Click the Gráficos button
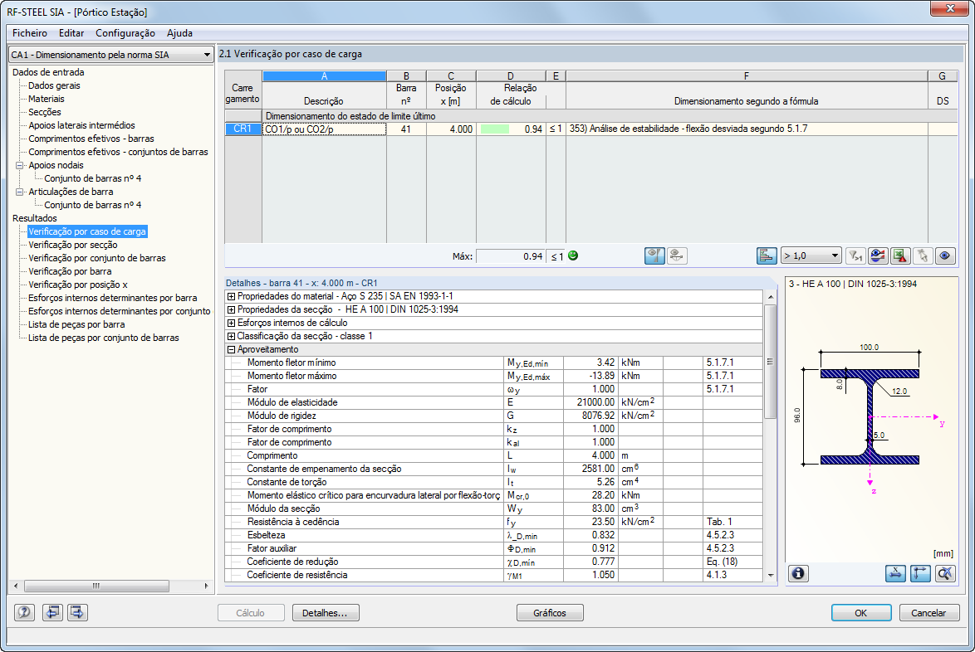 pyautogui.click(x=550, y=613)
